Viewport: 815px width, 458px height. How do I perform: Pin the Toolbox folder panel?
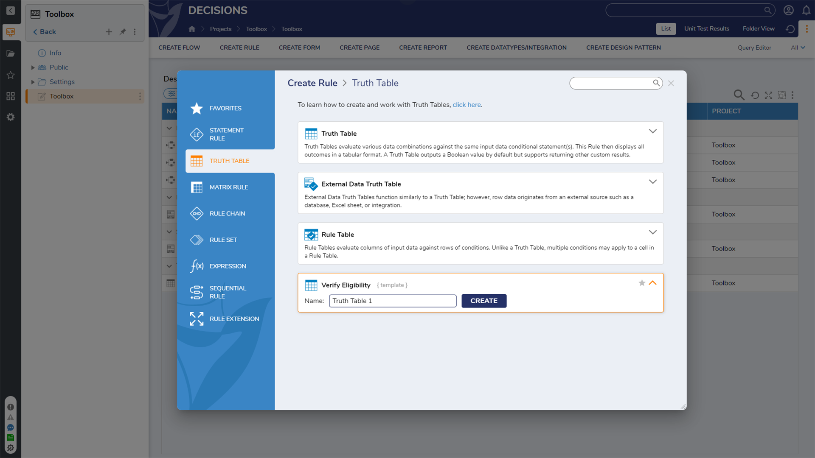click(x=123, y=32)
